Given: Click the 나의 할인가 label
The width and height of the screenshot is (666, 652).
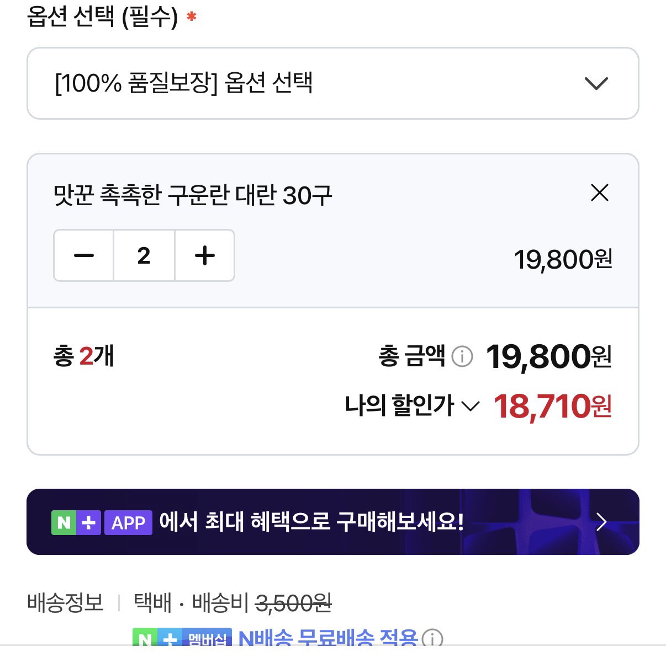Looking at the screenshot, I should (x=399, y=406).
